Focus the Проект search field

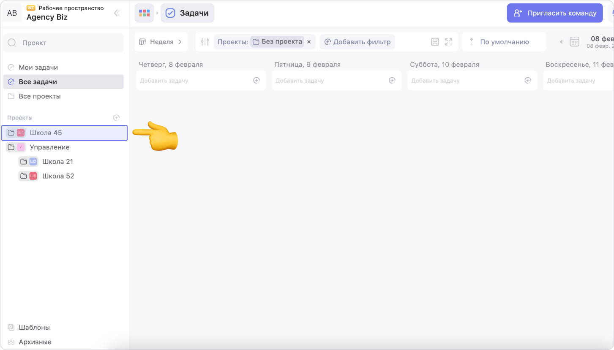pyautogui.click(x=63, y=43)
